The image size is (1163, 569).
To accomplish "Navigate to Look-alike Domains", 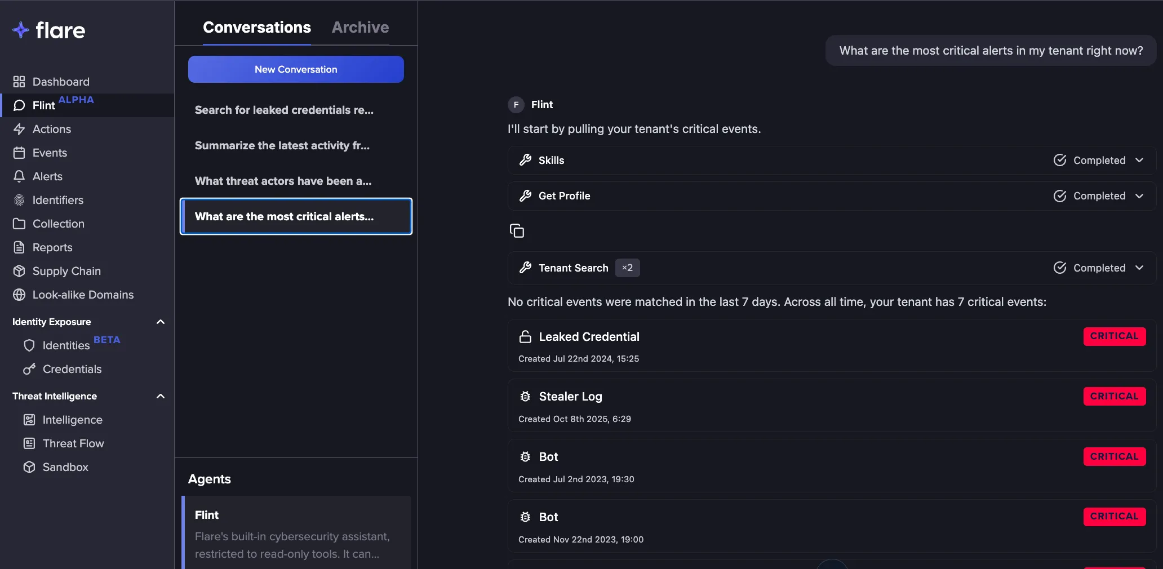I will 87,295.
